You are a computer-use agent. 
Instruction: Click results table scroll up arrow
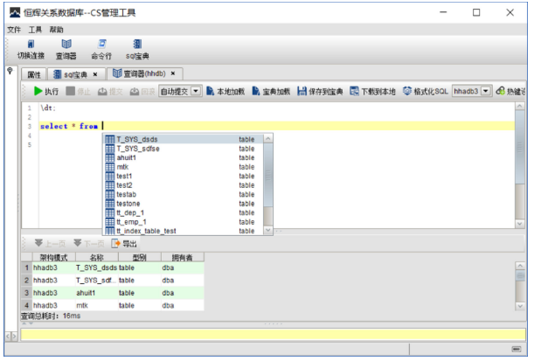(x=520, y=266)
